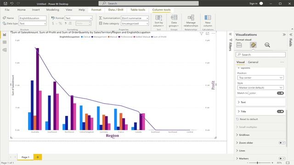Open Manage relationships

click(x=191, y=21)
